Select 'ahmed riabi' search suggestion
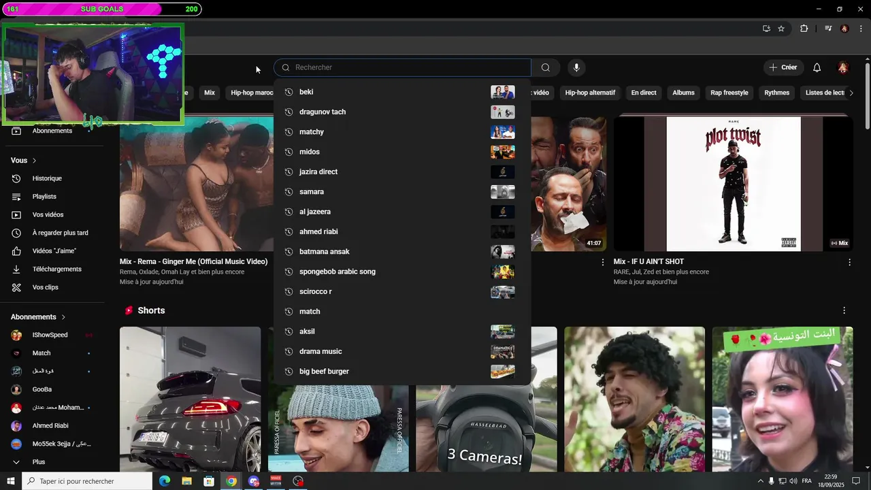The width and height of the screenshot is (871, 490). 402,231
